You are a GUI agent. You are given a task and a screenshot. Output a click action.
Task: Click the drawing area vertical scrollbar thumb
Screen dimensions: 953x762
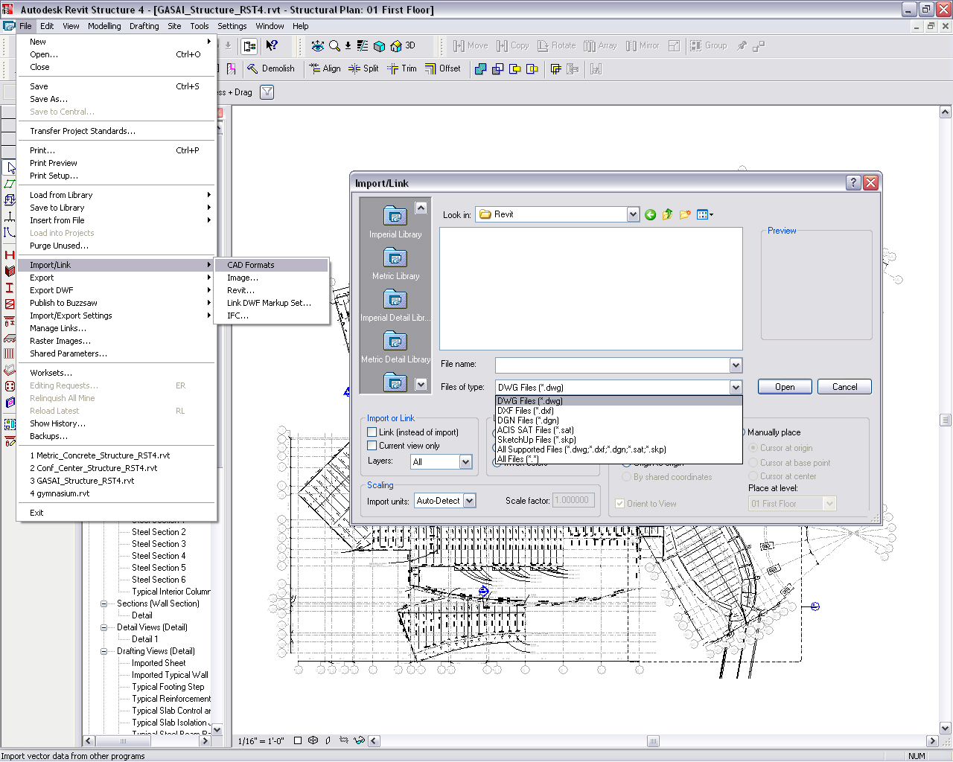946,419
